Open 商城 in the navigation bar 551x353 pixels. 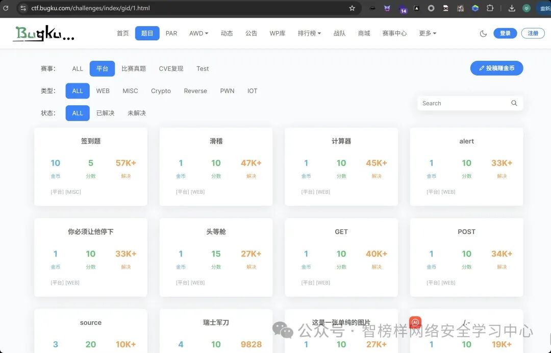coord(364,33)
